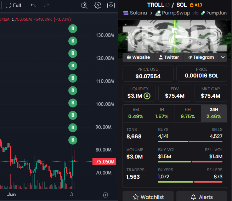The height and width of the screenshot is (201, 232).
Task: Open price Alerts button
Action: (x=202, y=196)
